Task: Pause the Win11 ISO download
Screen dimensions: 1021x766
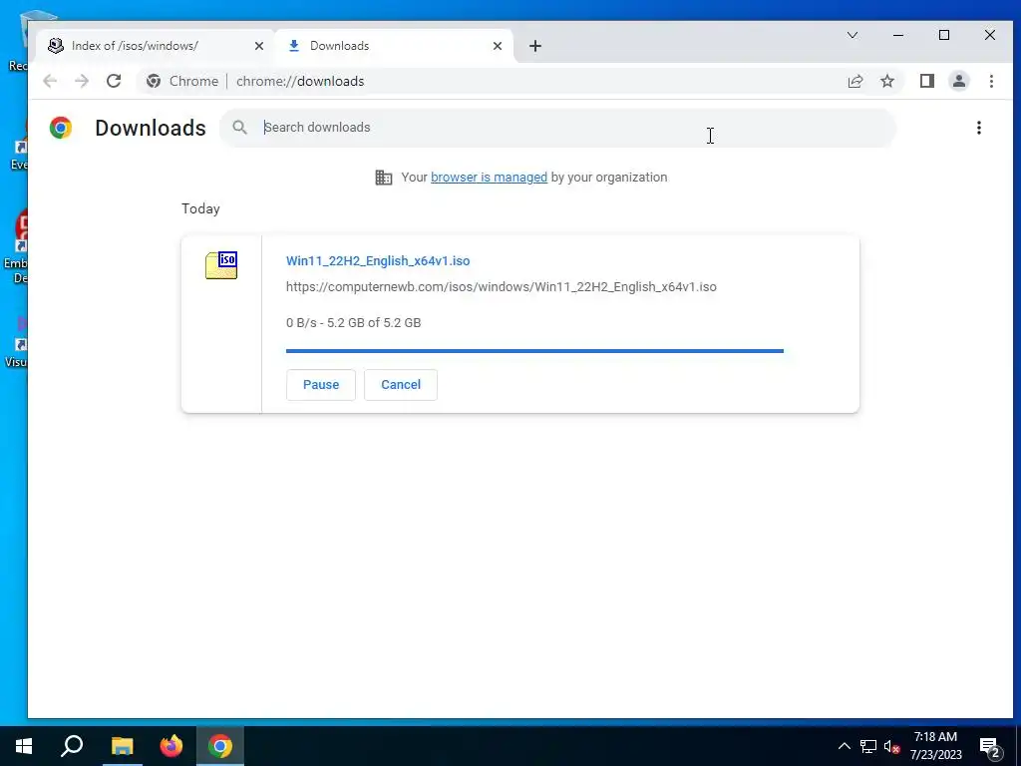Action: click(x=320, y=384)
